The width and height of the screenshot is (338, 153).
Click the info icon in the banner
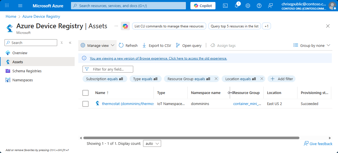click(x=84, y=58)
